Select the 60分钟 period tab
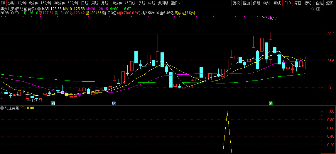 pos(73,3)
